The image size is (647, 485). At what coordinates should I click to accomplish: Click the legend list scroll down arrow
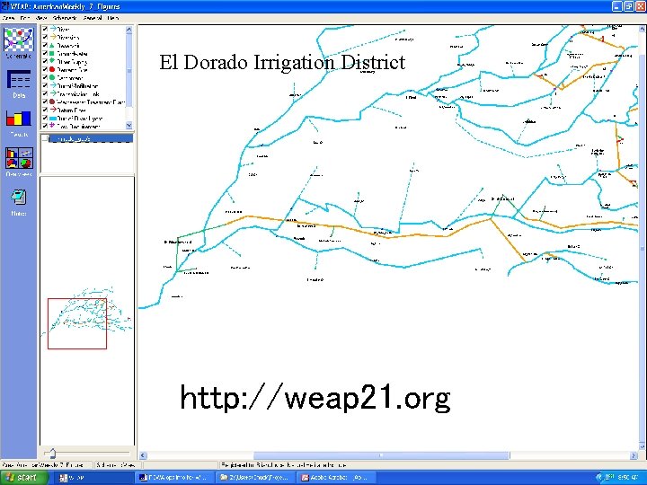tap(129, 125)
